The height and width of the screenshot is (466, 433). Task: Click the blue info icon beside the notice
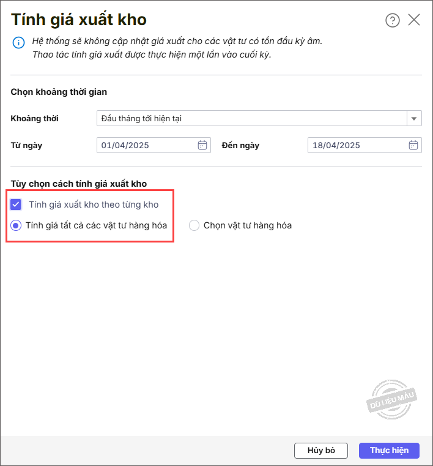(18, 43)
